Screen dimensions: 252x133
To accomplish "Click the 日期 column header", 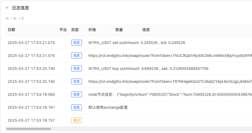I will coord(11,30).
